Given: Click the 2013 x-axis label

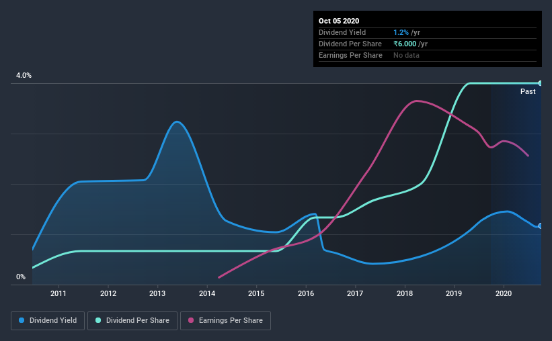Looking at the screenshot, I should (157, 293).
